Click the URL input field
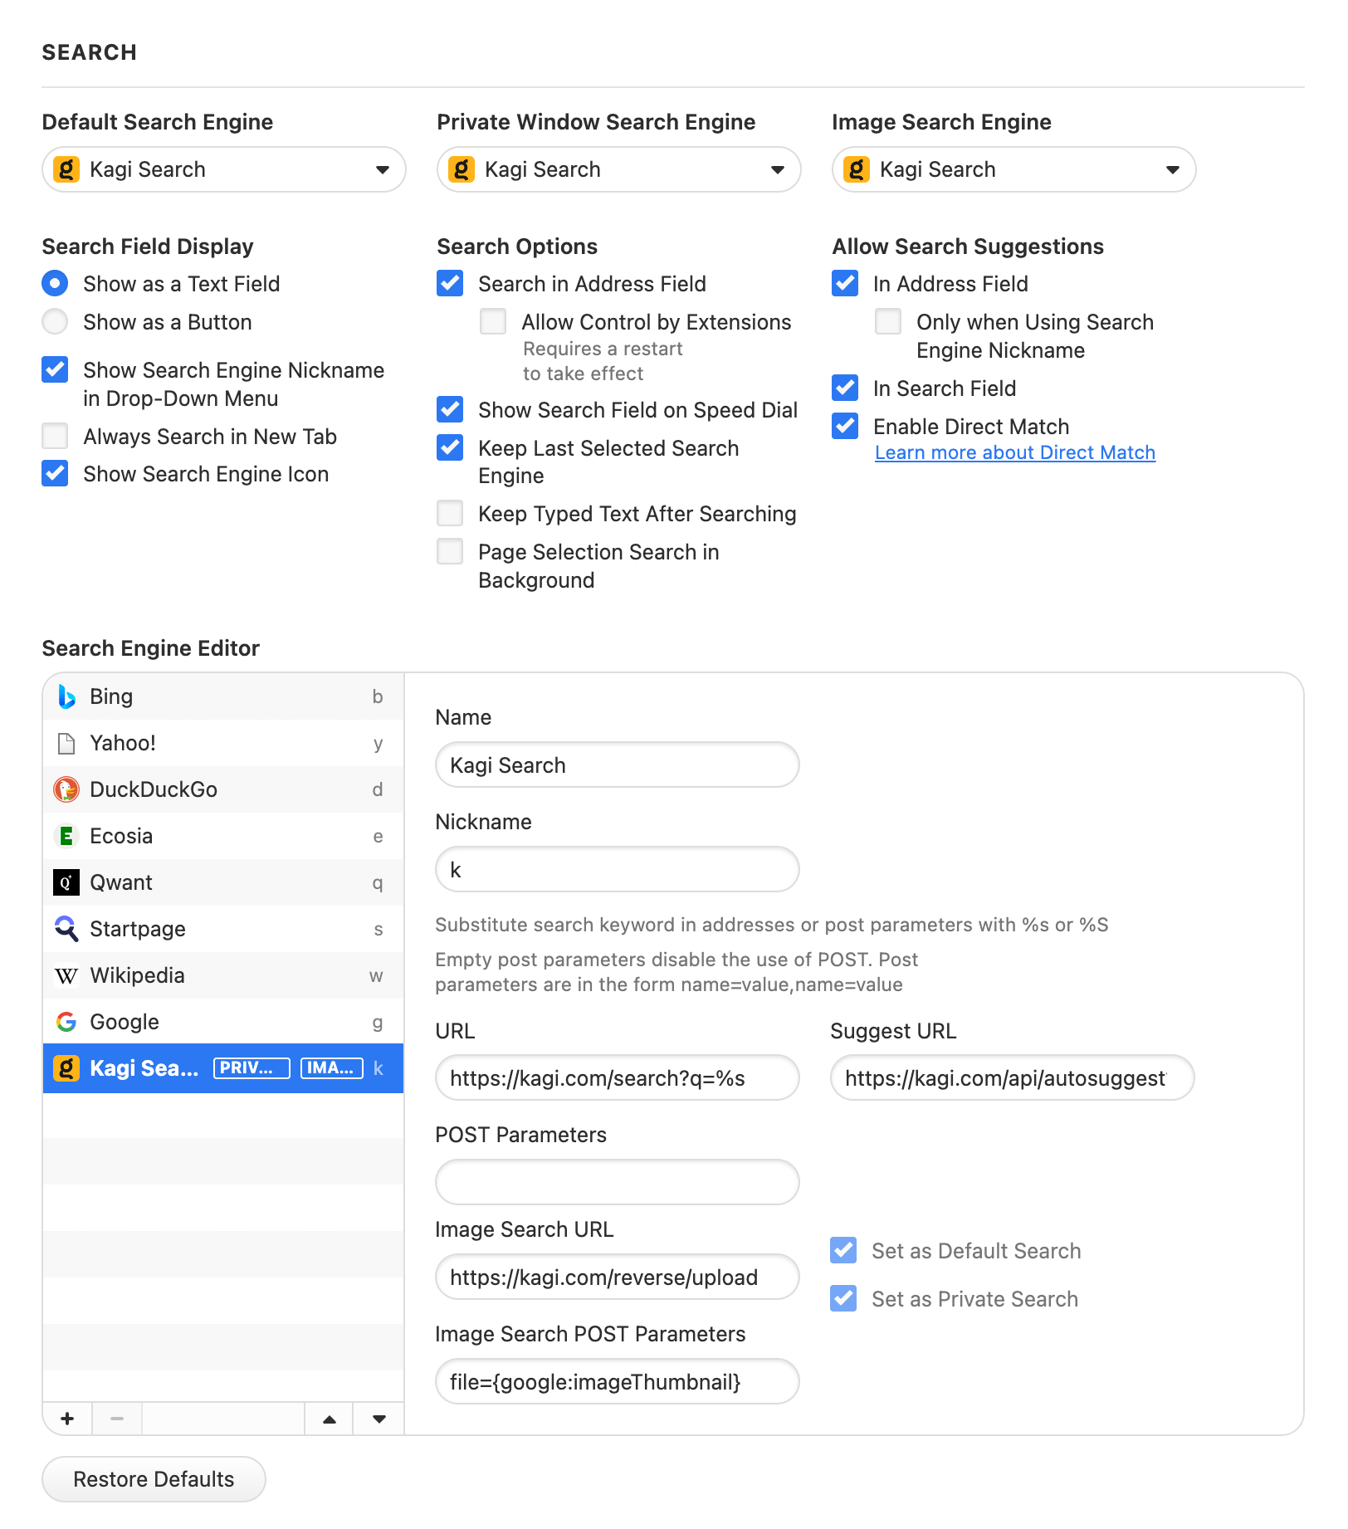 (618, 1078)
